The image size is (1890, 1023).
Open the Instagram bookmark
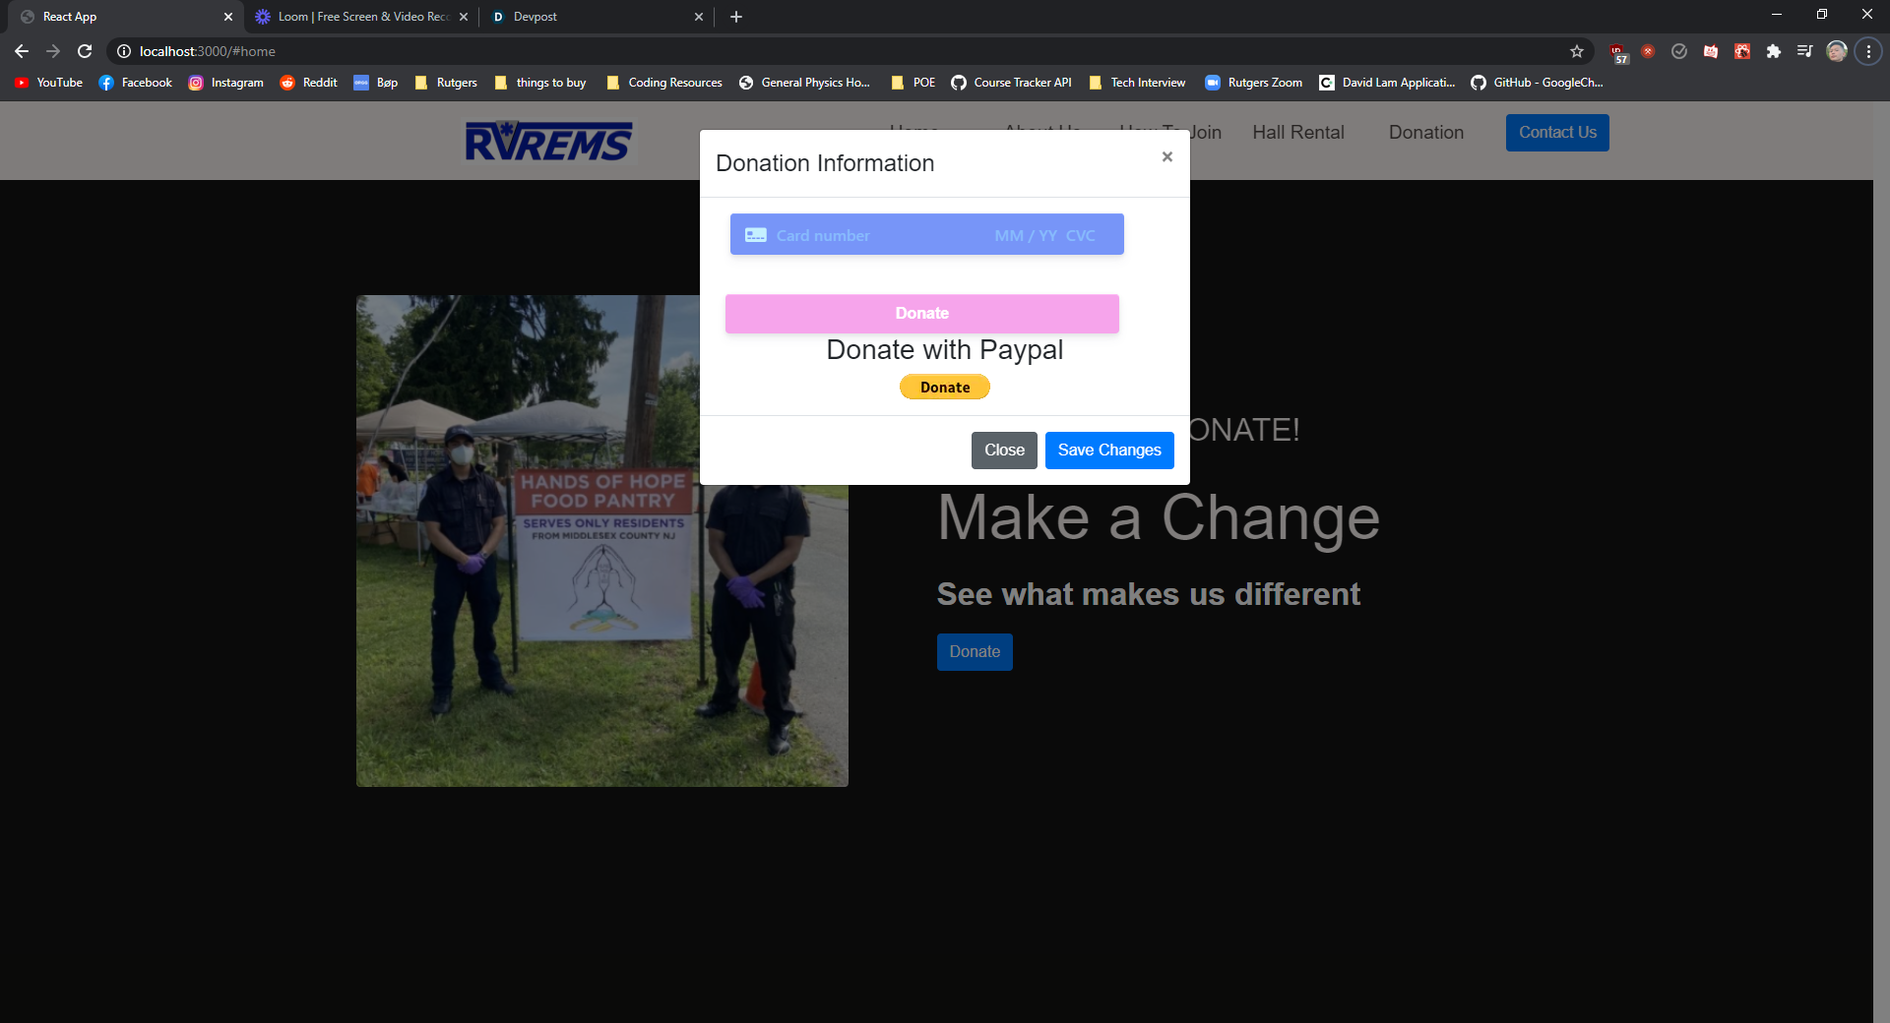[226, 83]
